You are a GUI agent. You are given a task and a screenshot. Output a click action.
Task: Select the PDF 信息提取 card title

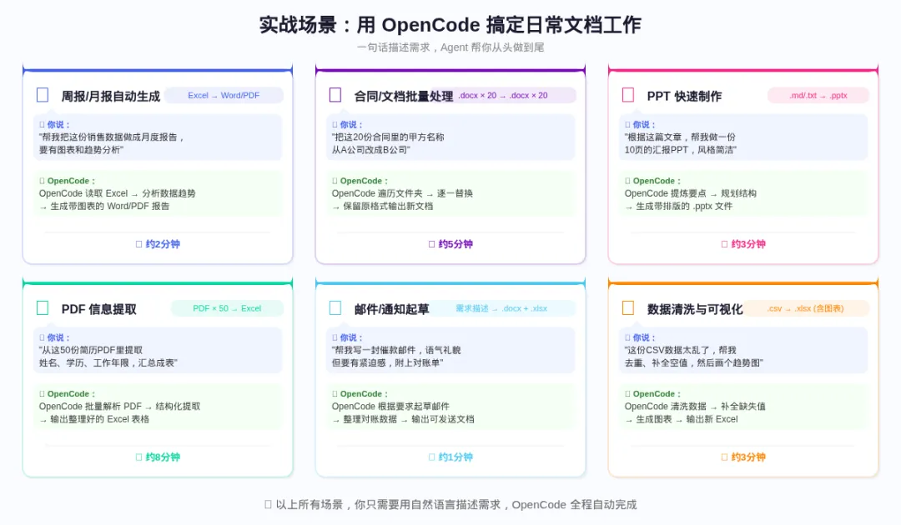[x=98, y=309]
